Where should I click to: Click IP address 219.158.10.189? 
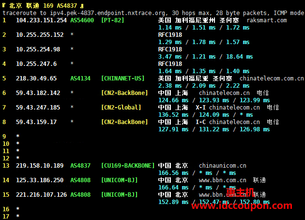[x=40, y=166]
